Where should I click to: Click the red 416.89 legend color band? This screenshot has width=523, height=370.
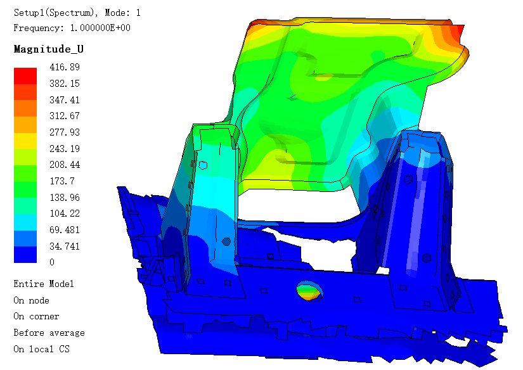[x=25, y=75]
